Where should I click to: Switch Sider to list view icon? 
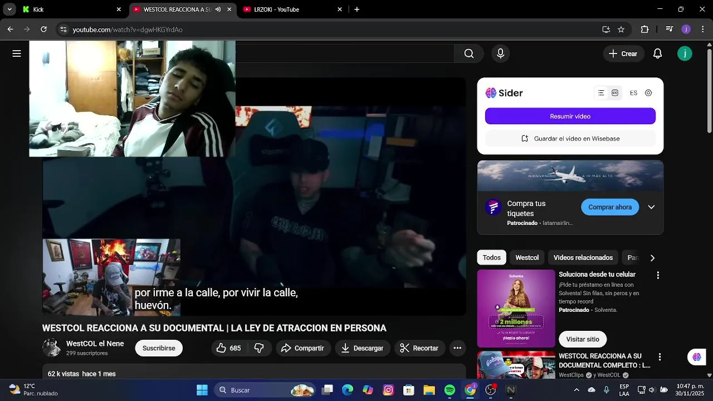point(601,93)
